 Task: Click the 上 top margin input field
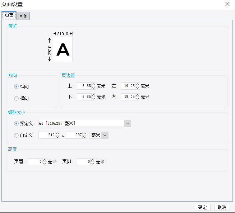84,86
